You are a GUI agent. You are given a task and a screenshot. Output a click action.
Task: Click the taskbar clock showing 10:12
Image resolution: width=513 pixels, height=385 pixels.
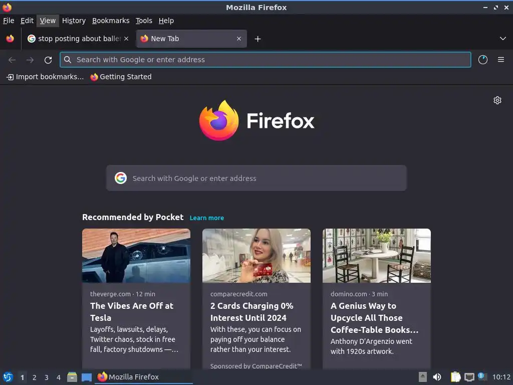(x=501, y=377)
